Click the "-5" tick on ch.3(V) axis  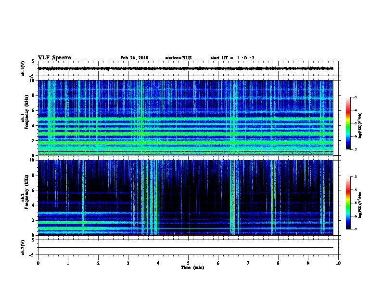click(x=32, y=255)
